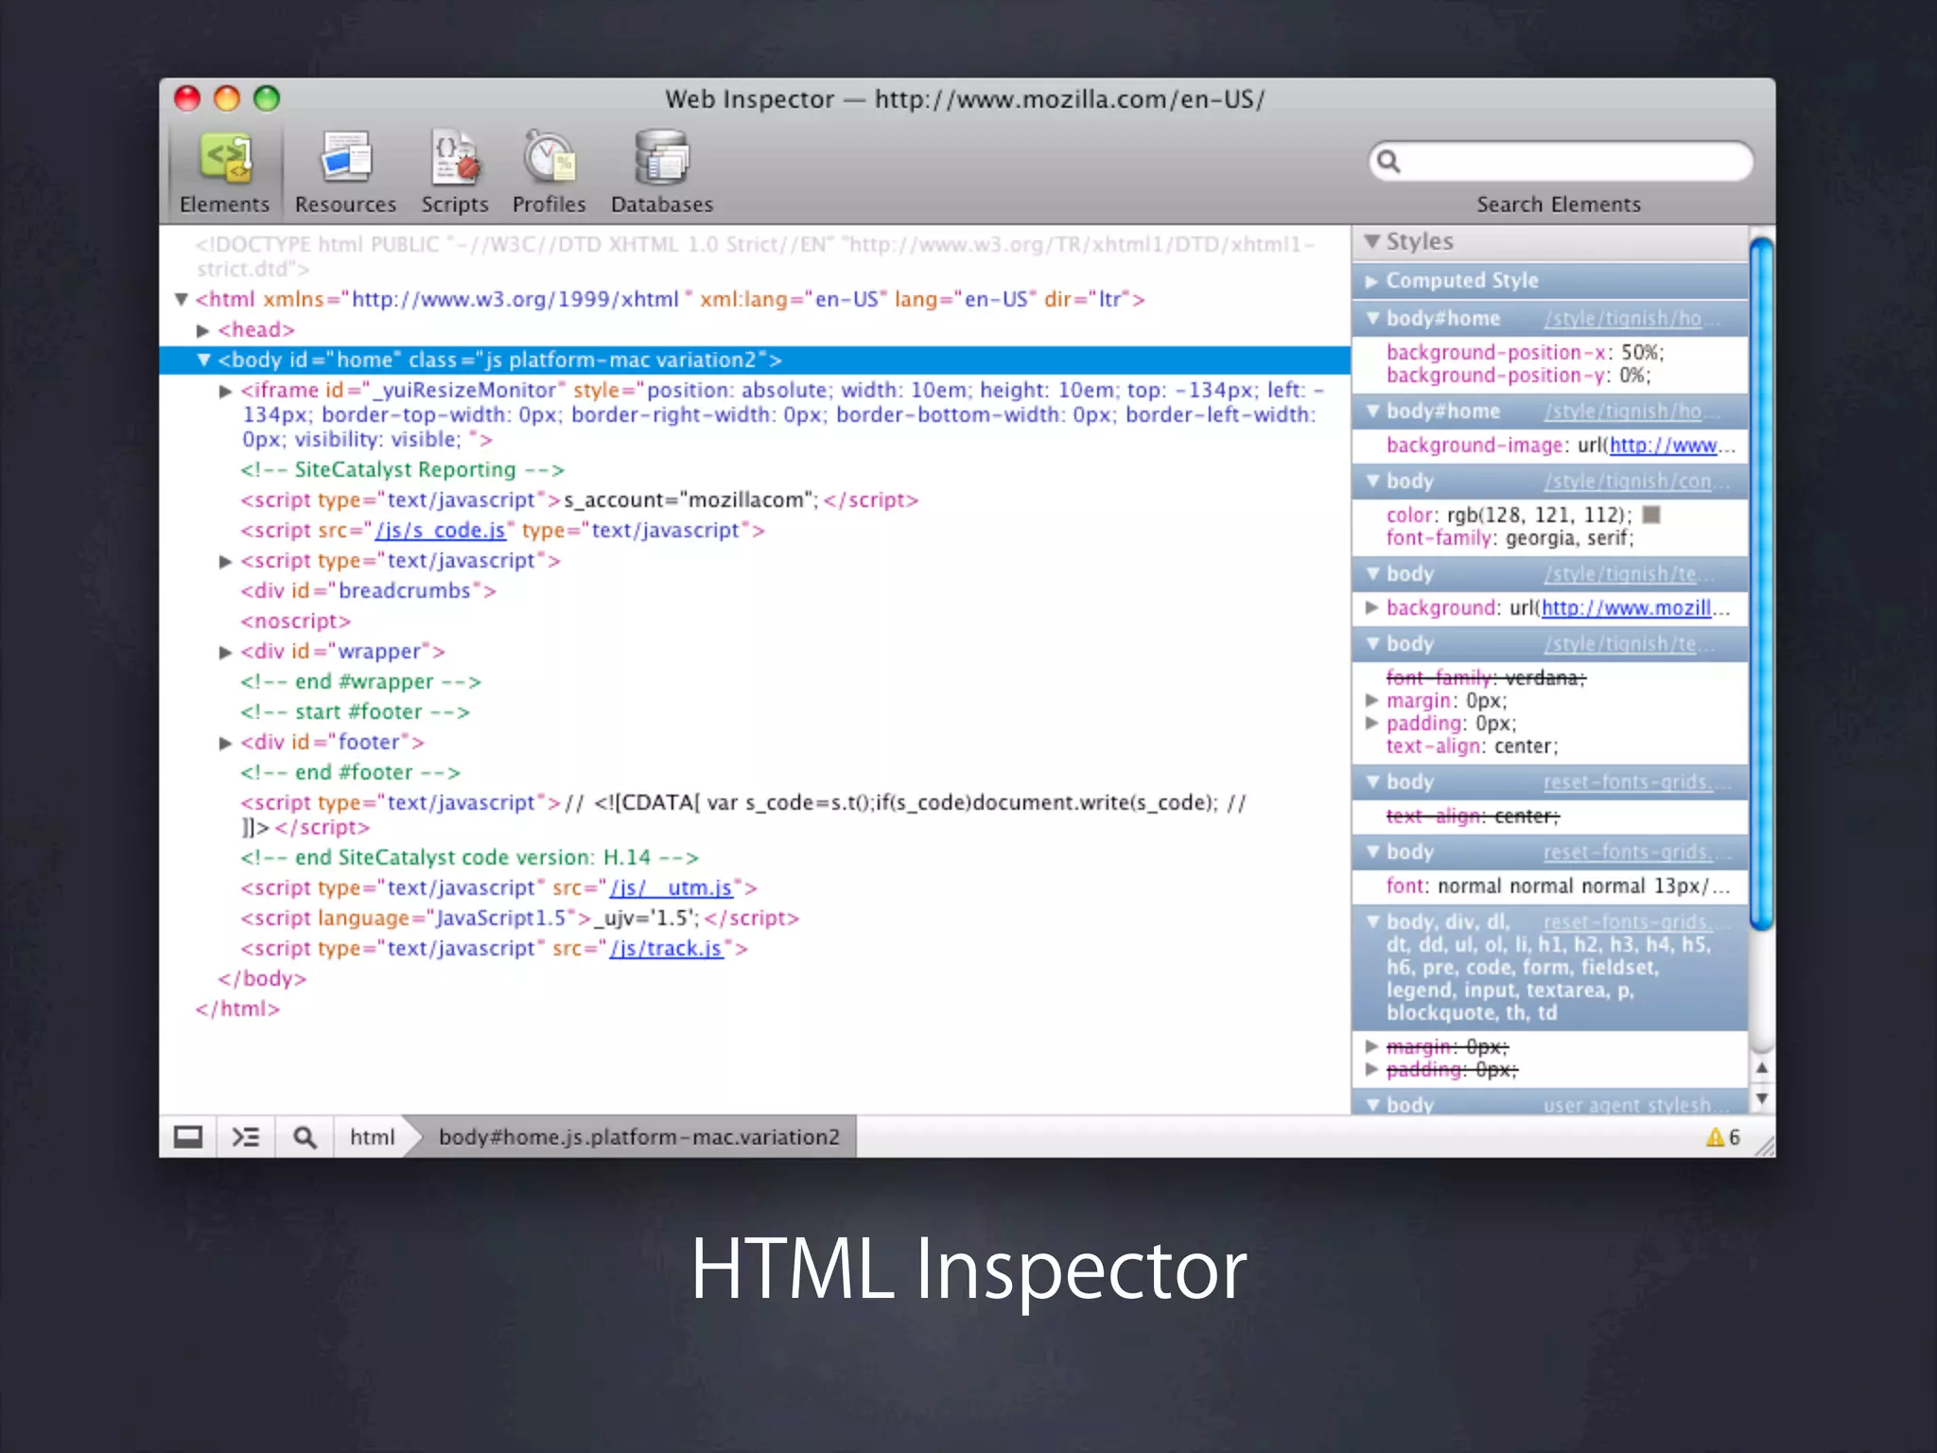Collapse the body, div, dl rule section
Image resolution: width=1937 pixels, height=1453 pixels.
[1372, 920]
